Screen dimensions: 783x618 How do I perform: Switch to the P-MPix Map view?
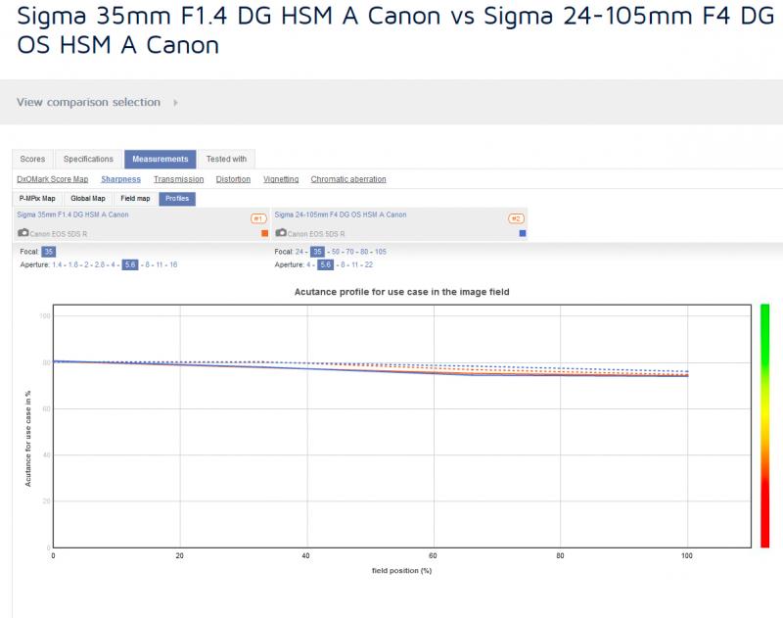click(x=37, y=199)
